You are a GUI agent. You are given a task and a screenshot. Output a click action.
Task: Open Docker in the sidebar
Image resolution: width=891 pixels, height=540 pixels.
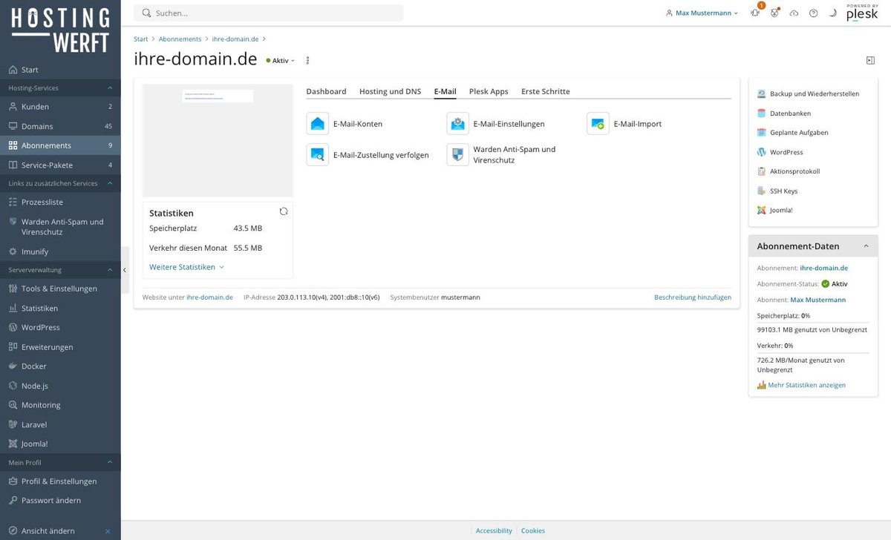click(x=60, y=366)
